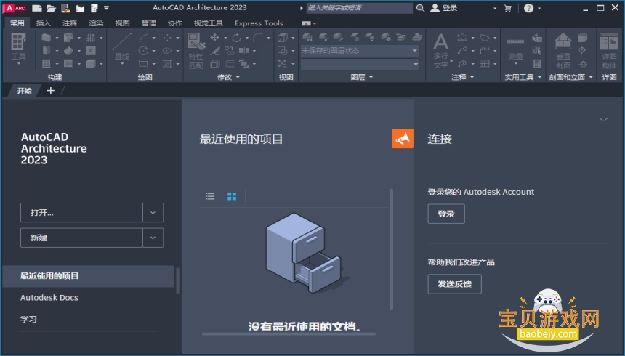Image resolution: width=625 pixels, height=356 pixels.
Task: Select the Move tool in 修改 panel
Action: [x=215, y=38]
